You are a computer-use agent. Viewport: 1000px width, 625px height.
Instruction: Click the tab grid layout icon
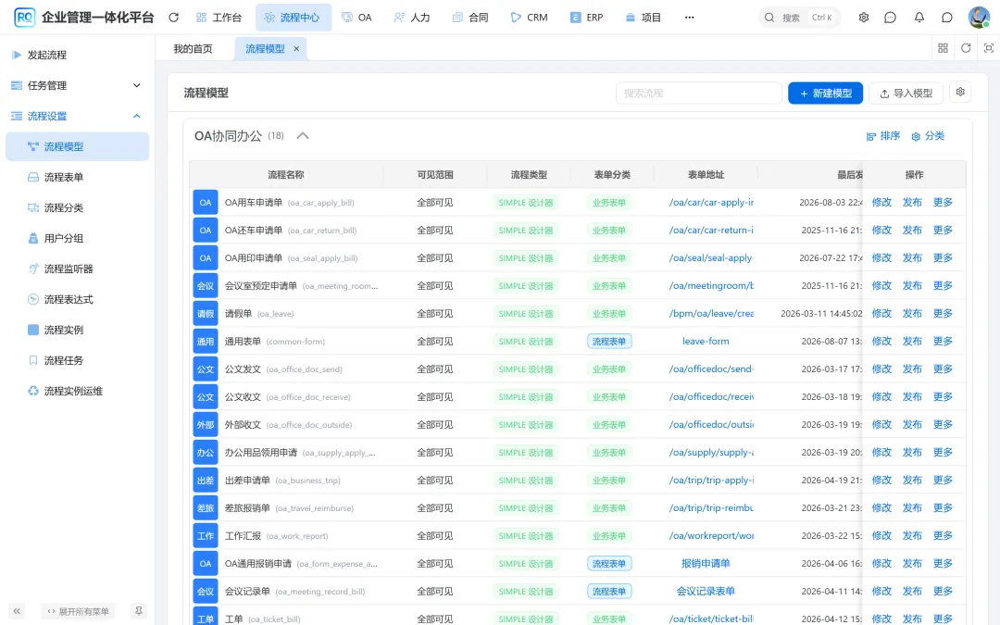[943, 48]
